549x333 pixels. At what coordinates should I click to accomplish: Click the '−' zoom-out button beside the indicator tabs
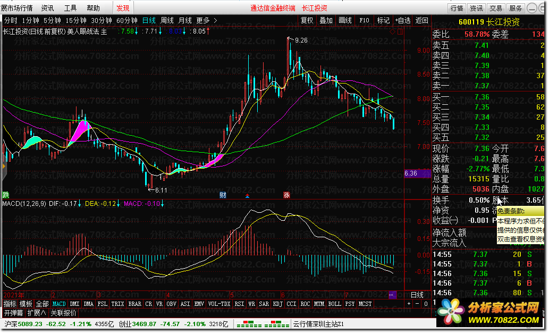pyautogui.click(x=417, y=304)
